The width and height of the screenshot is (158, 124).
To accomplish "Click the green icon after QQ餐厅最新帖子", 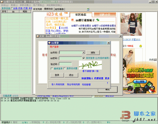I will pos(98,20).
